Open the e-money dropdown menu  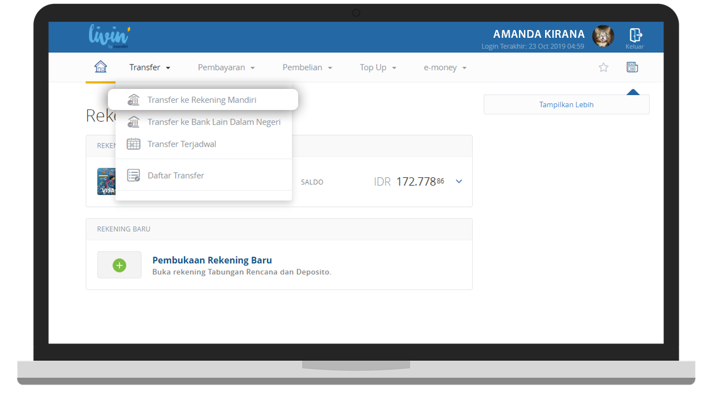[x=445, y=67]
